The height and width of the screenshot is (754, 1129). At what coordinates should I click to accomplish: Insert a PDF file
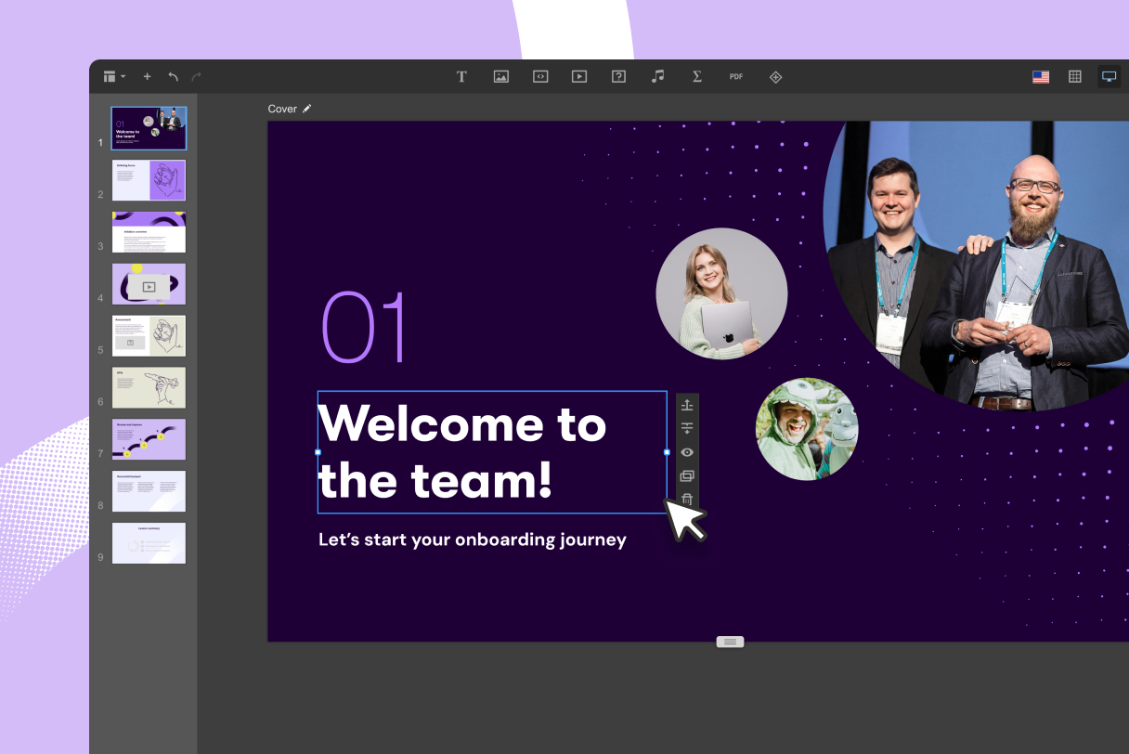click(x=736, y=76)
